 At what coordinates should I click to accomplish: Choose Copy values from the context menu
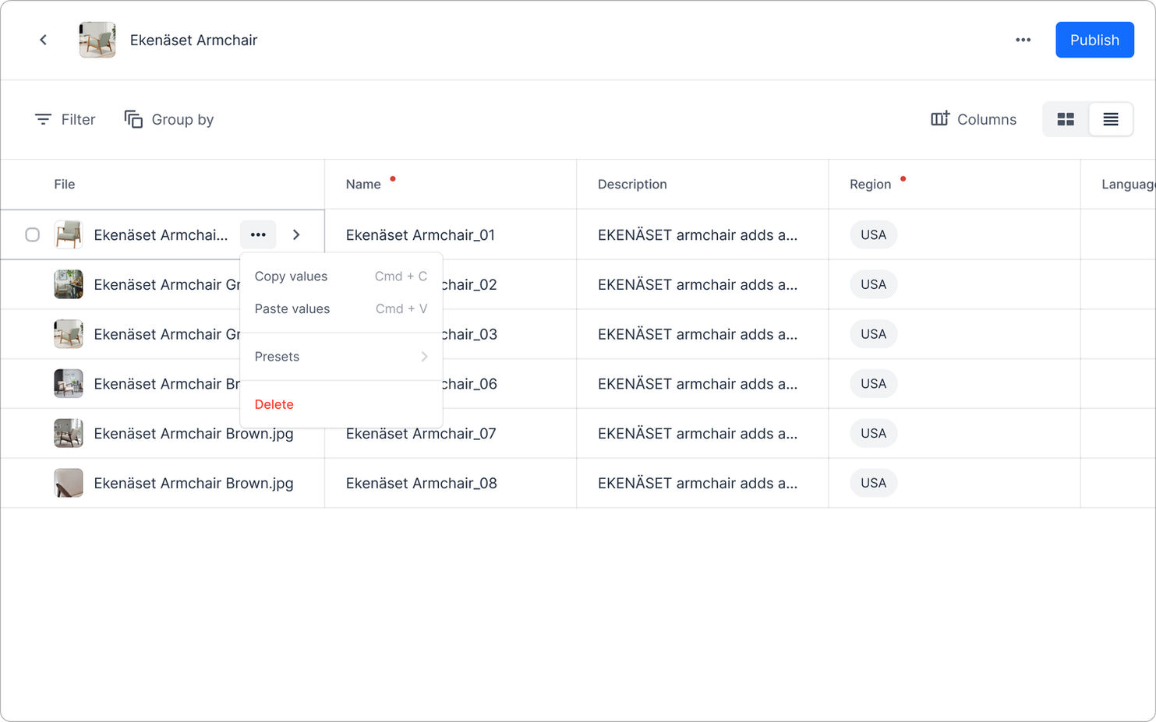[x=341, y=276]
